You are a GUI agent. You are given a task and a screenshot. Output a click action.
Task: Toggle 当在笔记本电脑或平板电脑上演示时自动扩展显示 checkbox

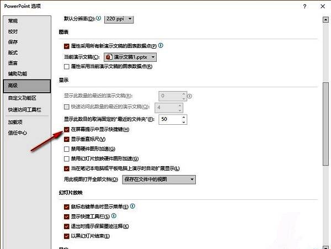pyautogui.click(x=67, y=168)
